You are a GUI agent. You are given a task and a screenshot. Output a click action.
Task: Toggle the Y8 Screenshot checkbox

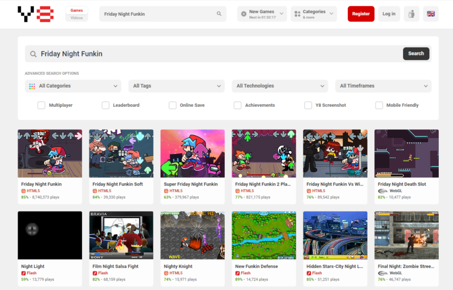click(308, 105)
